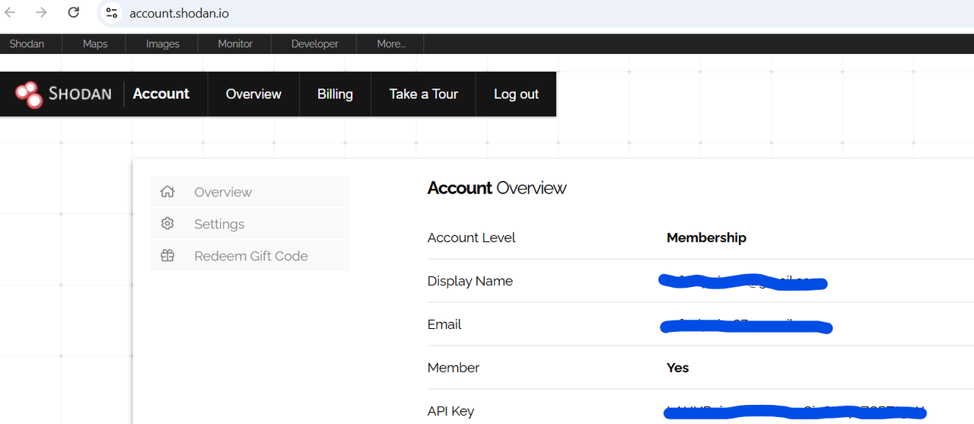This screenshot has height=424, width=974.
Task: Open Images in the top bar
Action: [163, 44]
